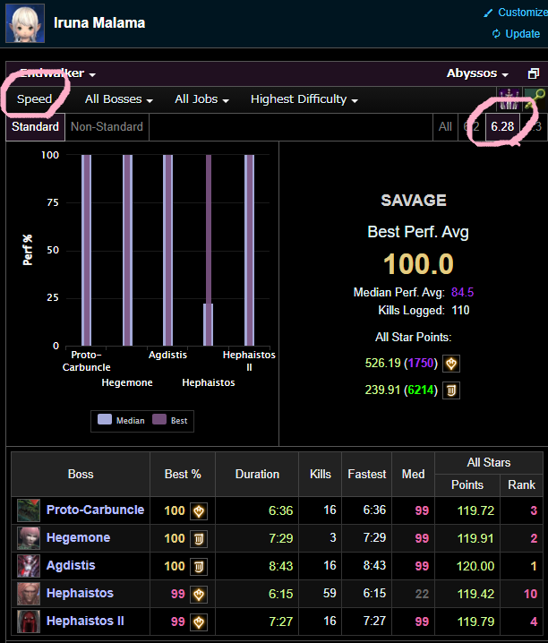Image resolution: width=548 pixels, height=643 pixels.
Task: Click the job icon in Proto-Carbuncle row
Action: click(x=199, y=511)
